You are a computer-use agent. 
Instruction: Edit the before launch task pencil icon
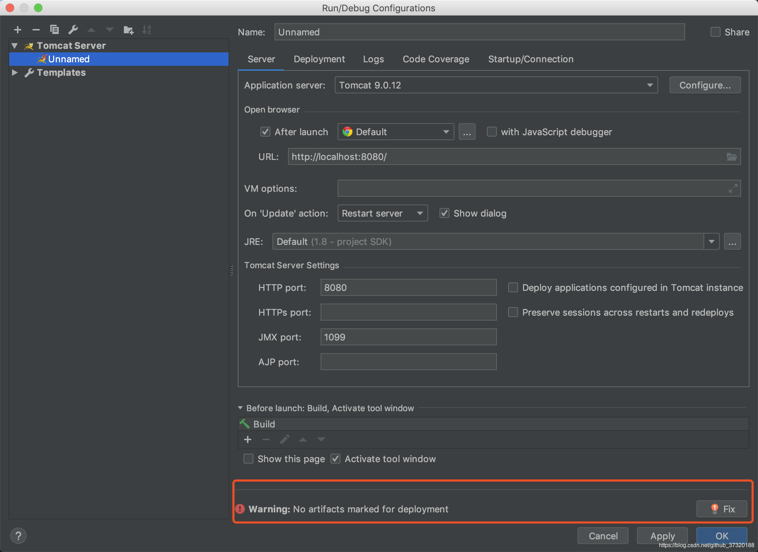click(285, 440)
